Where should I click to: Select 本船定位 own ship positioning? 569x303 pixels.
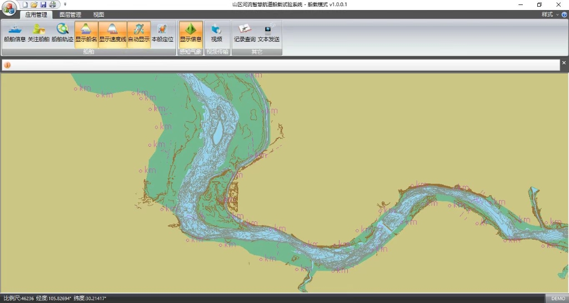click(162, 34)
